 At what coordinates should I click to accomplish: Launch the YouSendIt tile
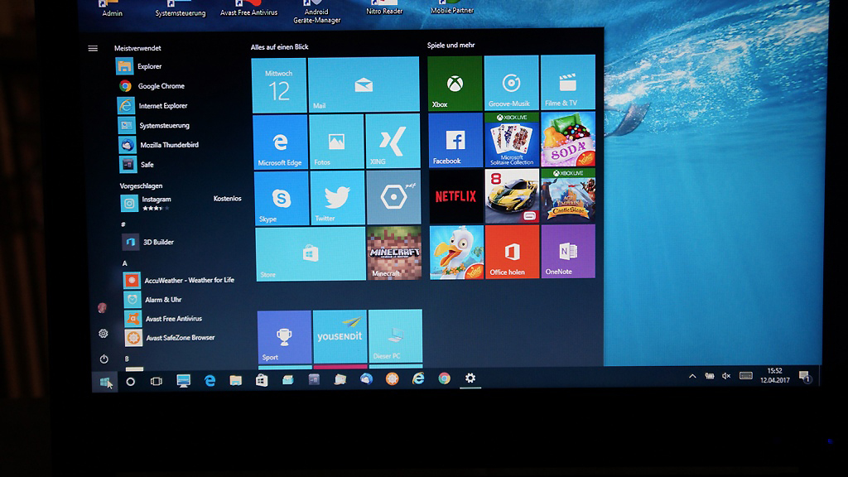pos(340,336)
